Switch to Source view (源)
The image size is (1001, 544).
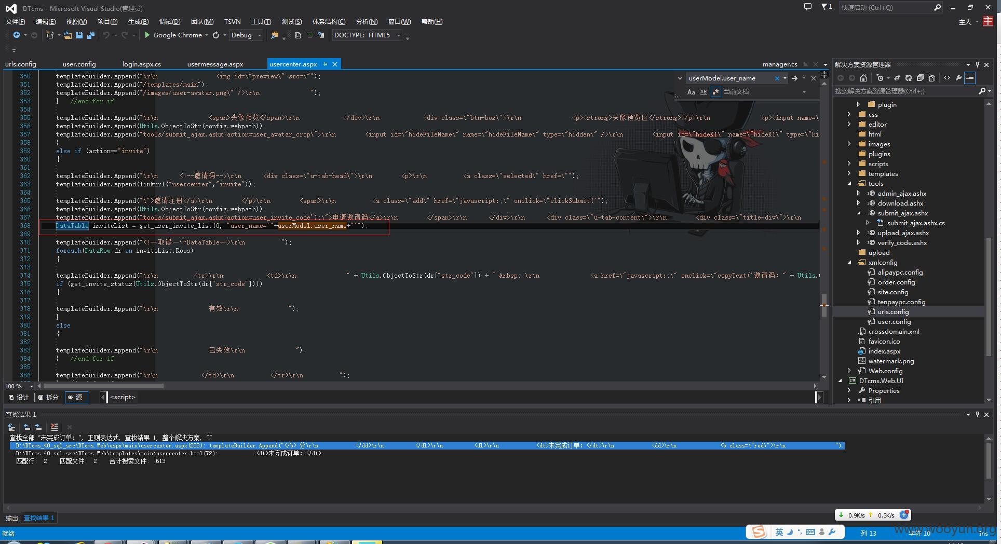click(x=76, y=397)
